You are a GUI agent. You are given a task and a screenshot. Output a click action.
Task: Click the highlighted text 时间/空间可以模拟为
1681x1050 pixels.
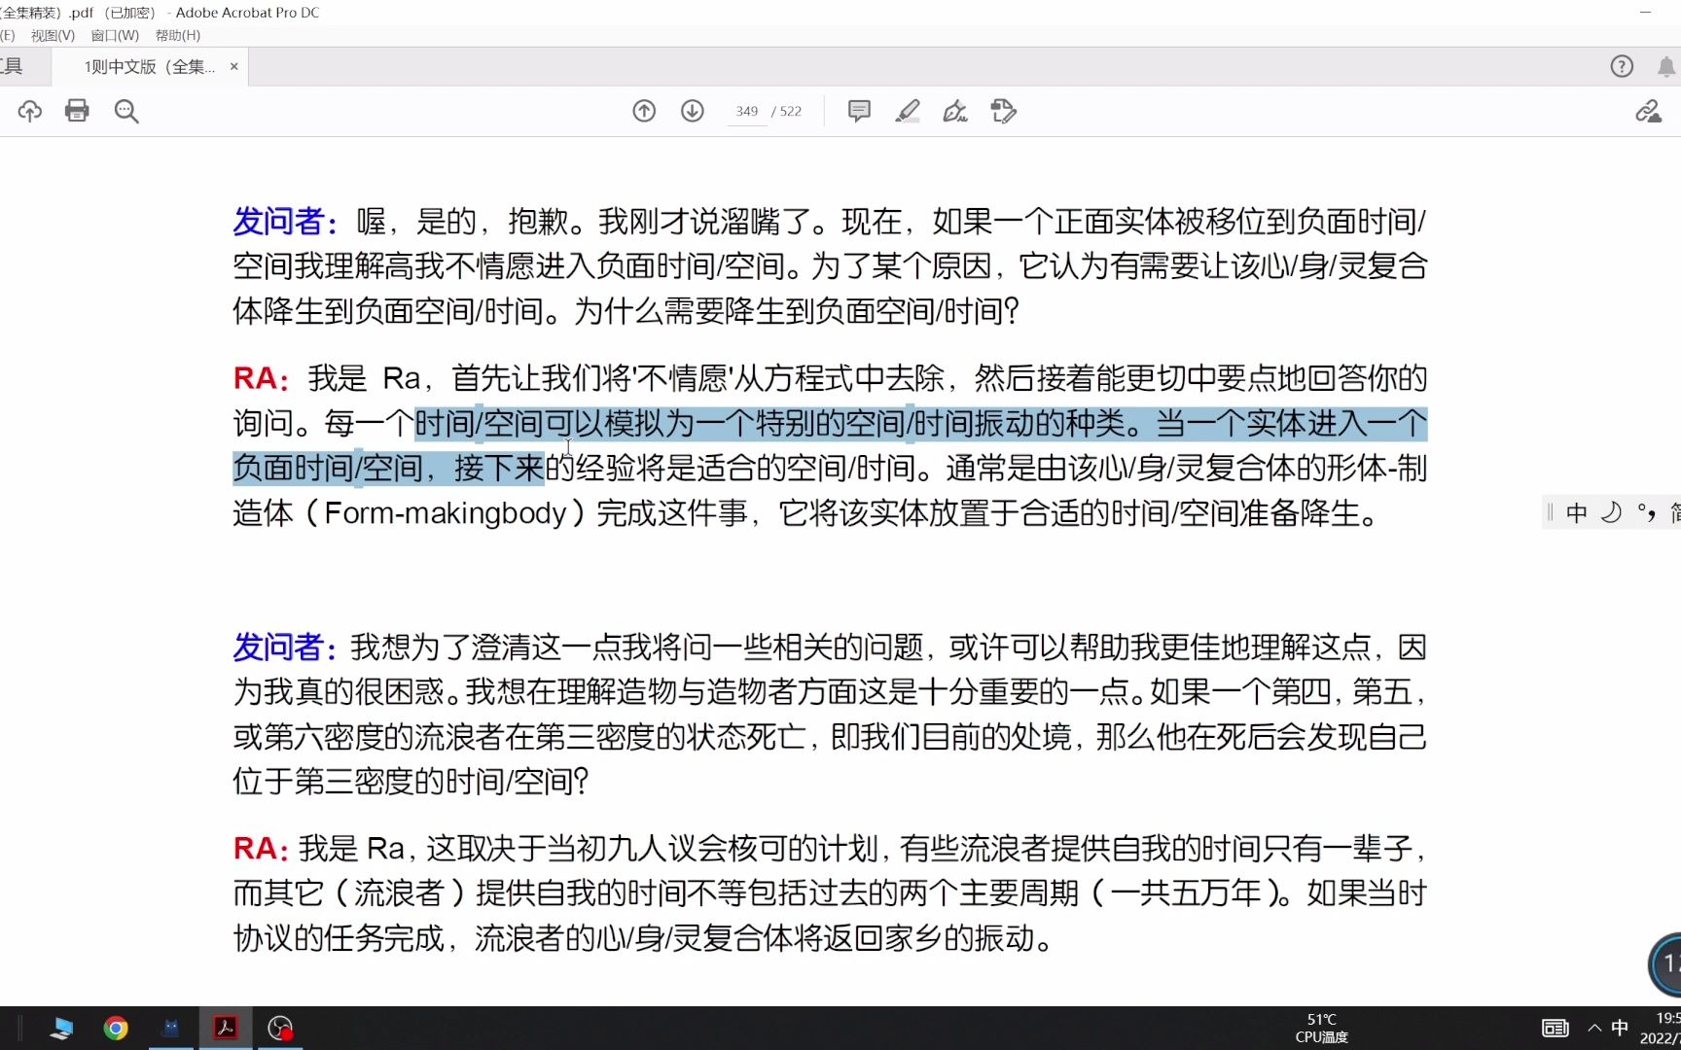(554, 424)
